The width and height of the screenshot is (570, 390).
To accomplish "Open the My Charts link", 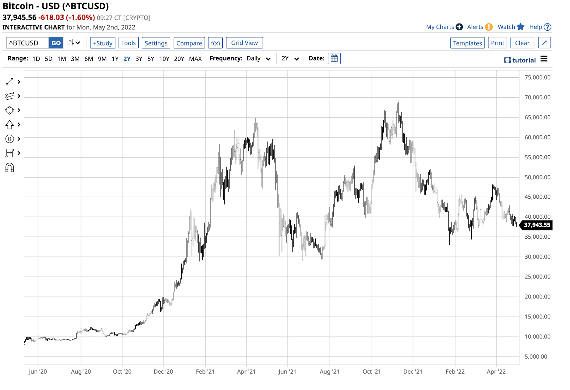I will (440, 27).
